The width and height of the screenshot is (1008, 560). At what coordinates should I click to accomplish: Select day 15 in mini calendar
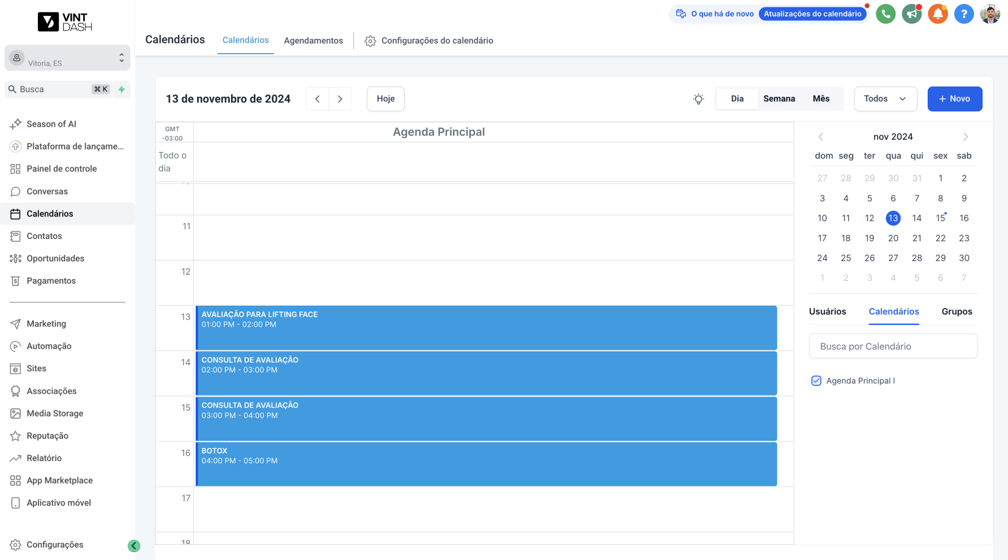point(940,218)
